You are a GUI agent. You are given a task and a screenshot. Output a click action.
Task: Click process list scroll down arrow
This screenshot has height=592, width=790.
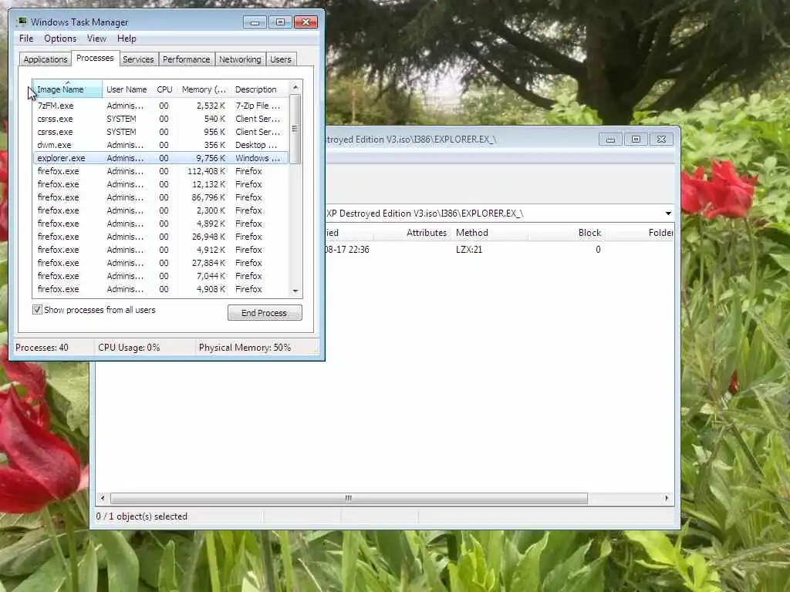[x=295, y=291]
